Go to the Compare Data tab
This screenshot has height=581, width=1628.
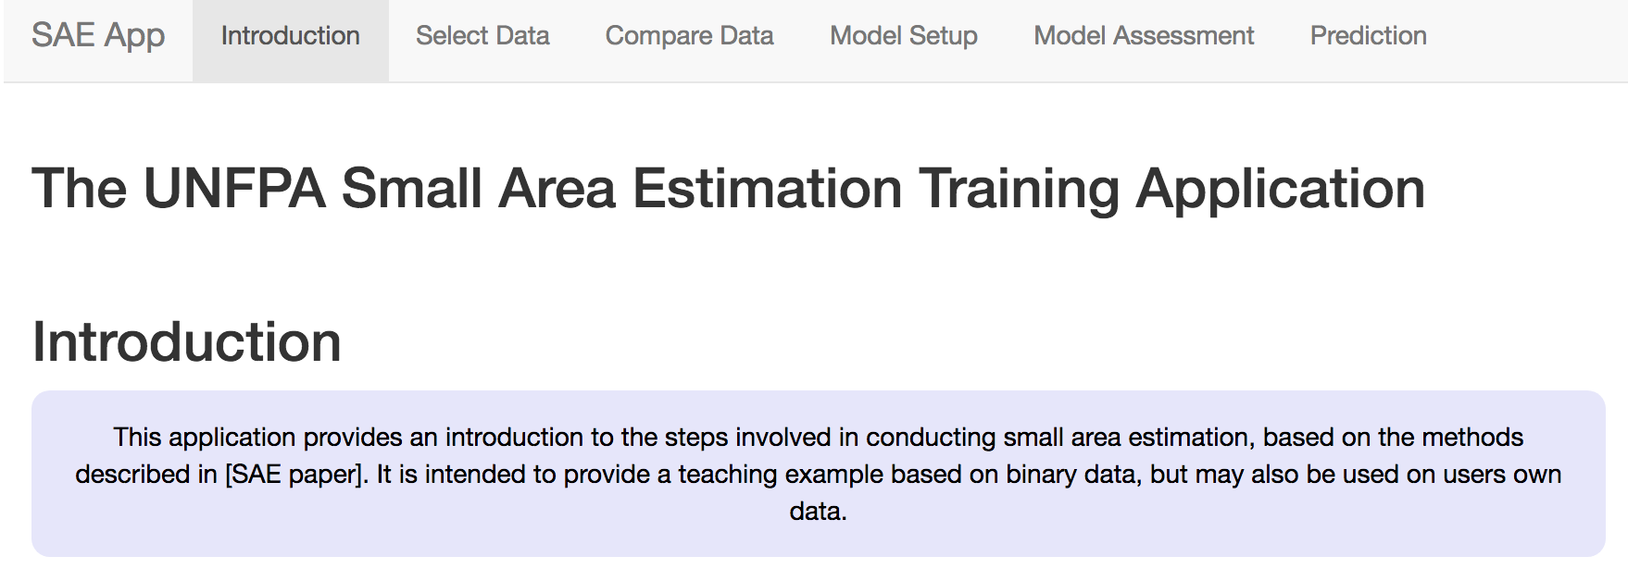click(689, 36)
